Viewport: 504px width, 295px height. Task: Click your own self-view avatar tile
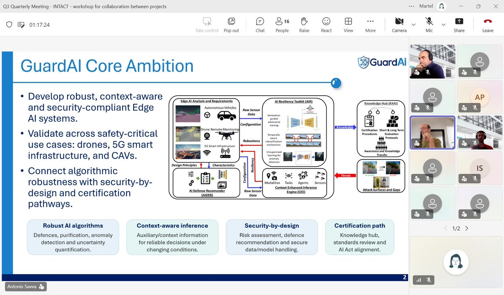click(x=456, y=262)
